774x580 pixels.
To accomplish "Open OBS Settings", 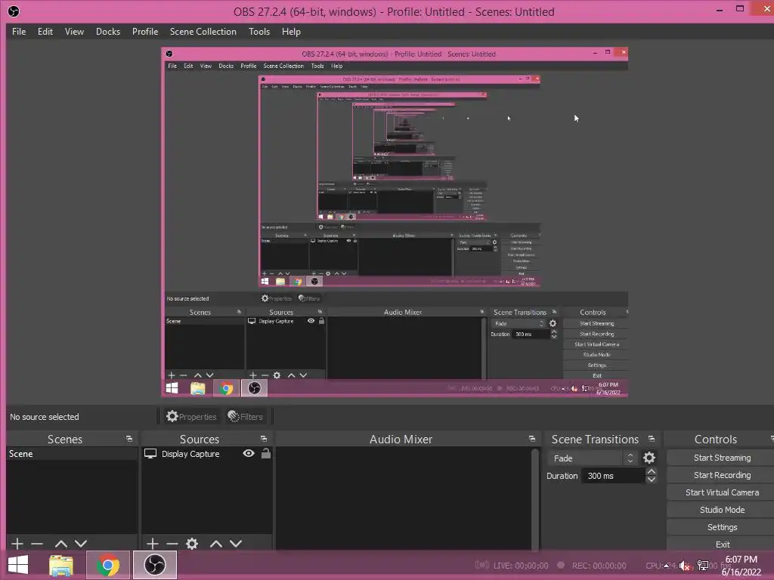I will coord(722,526).
